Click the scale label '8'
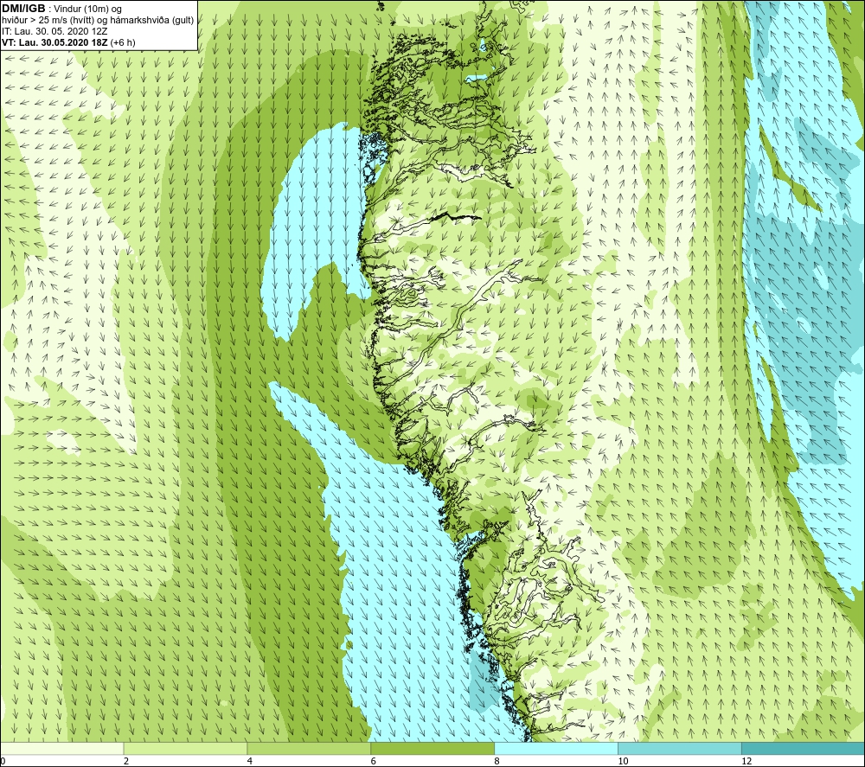 497,761
